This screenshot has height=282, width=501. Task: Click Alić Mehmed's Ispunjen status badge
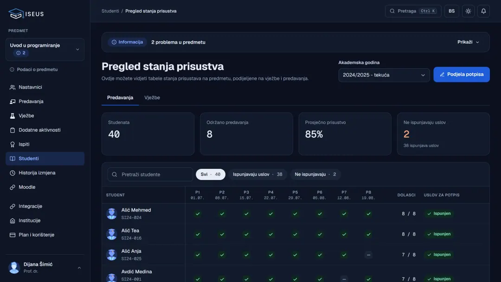coord(439,213)
